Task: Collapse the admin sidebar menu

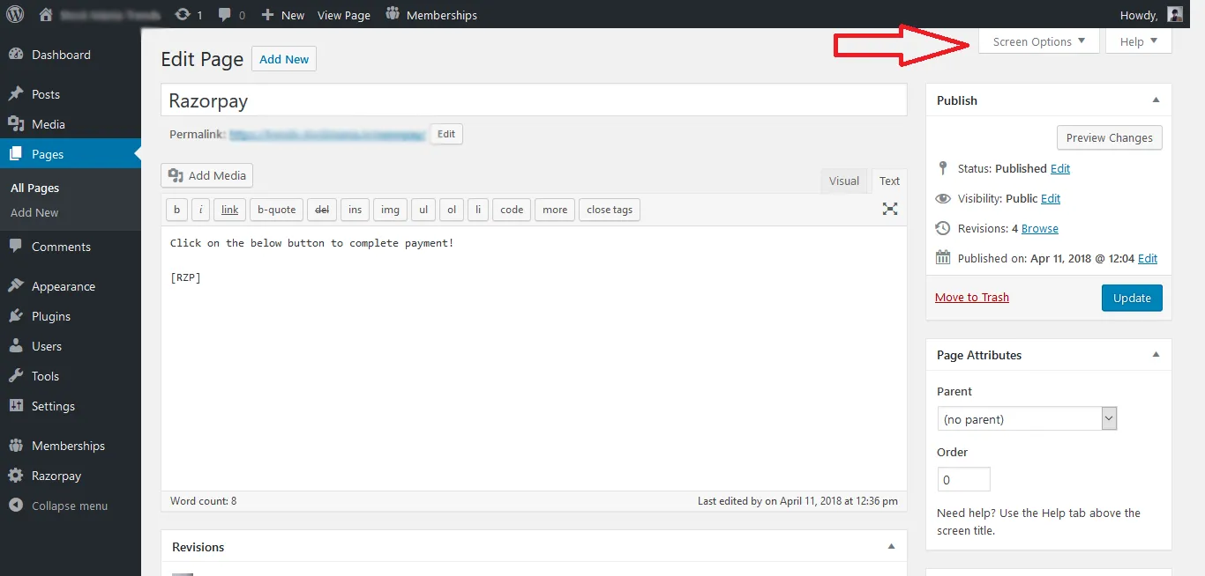Action: [x=71, y=506]
